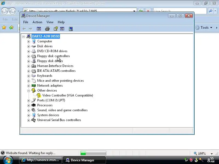
Task: Click Scan for hardware changes toolbar icon
Action: point(71,29)
